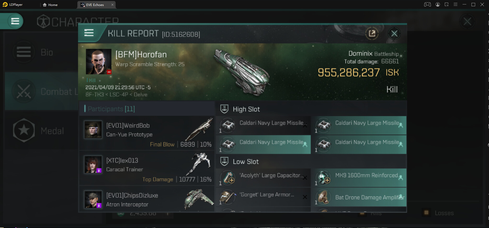Close the Kill Report panel
489x228 pixels.
click(394, 33)
